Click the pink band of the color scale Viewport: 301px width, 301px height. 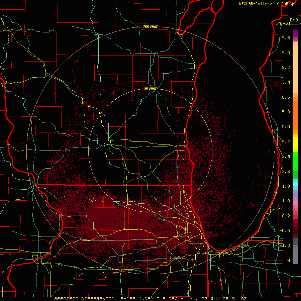[295, 202]
